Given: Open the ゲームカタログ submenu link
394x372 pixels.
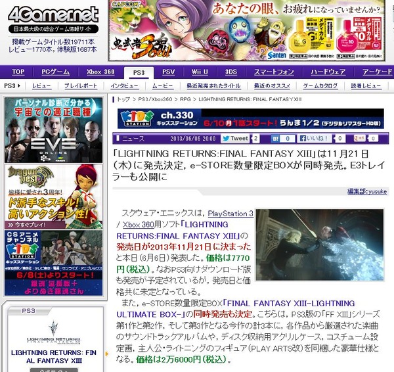Looking at the screenshot, I should pyautogui.click(x=320, y=86).
